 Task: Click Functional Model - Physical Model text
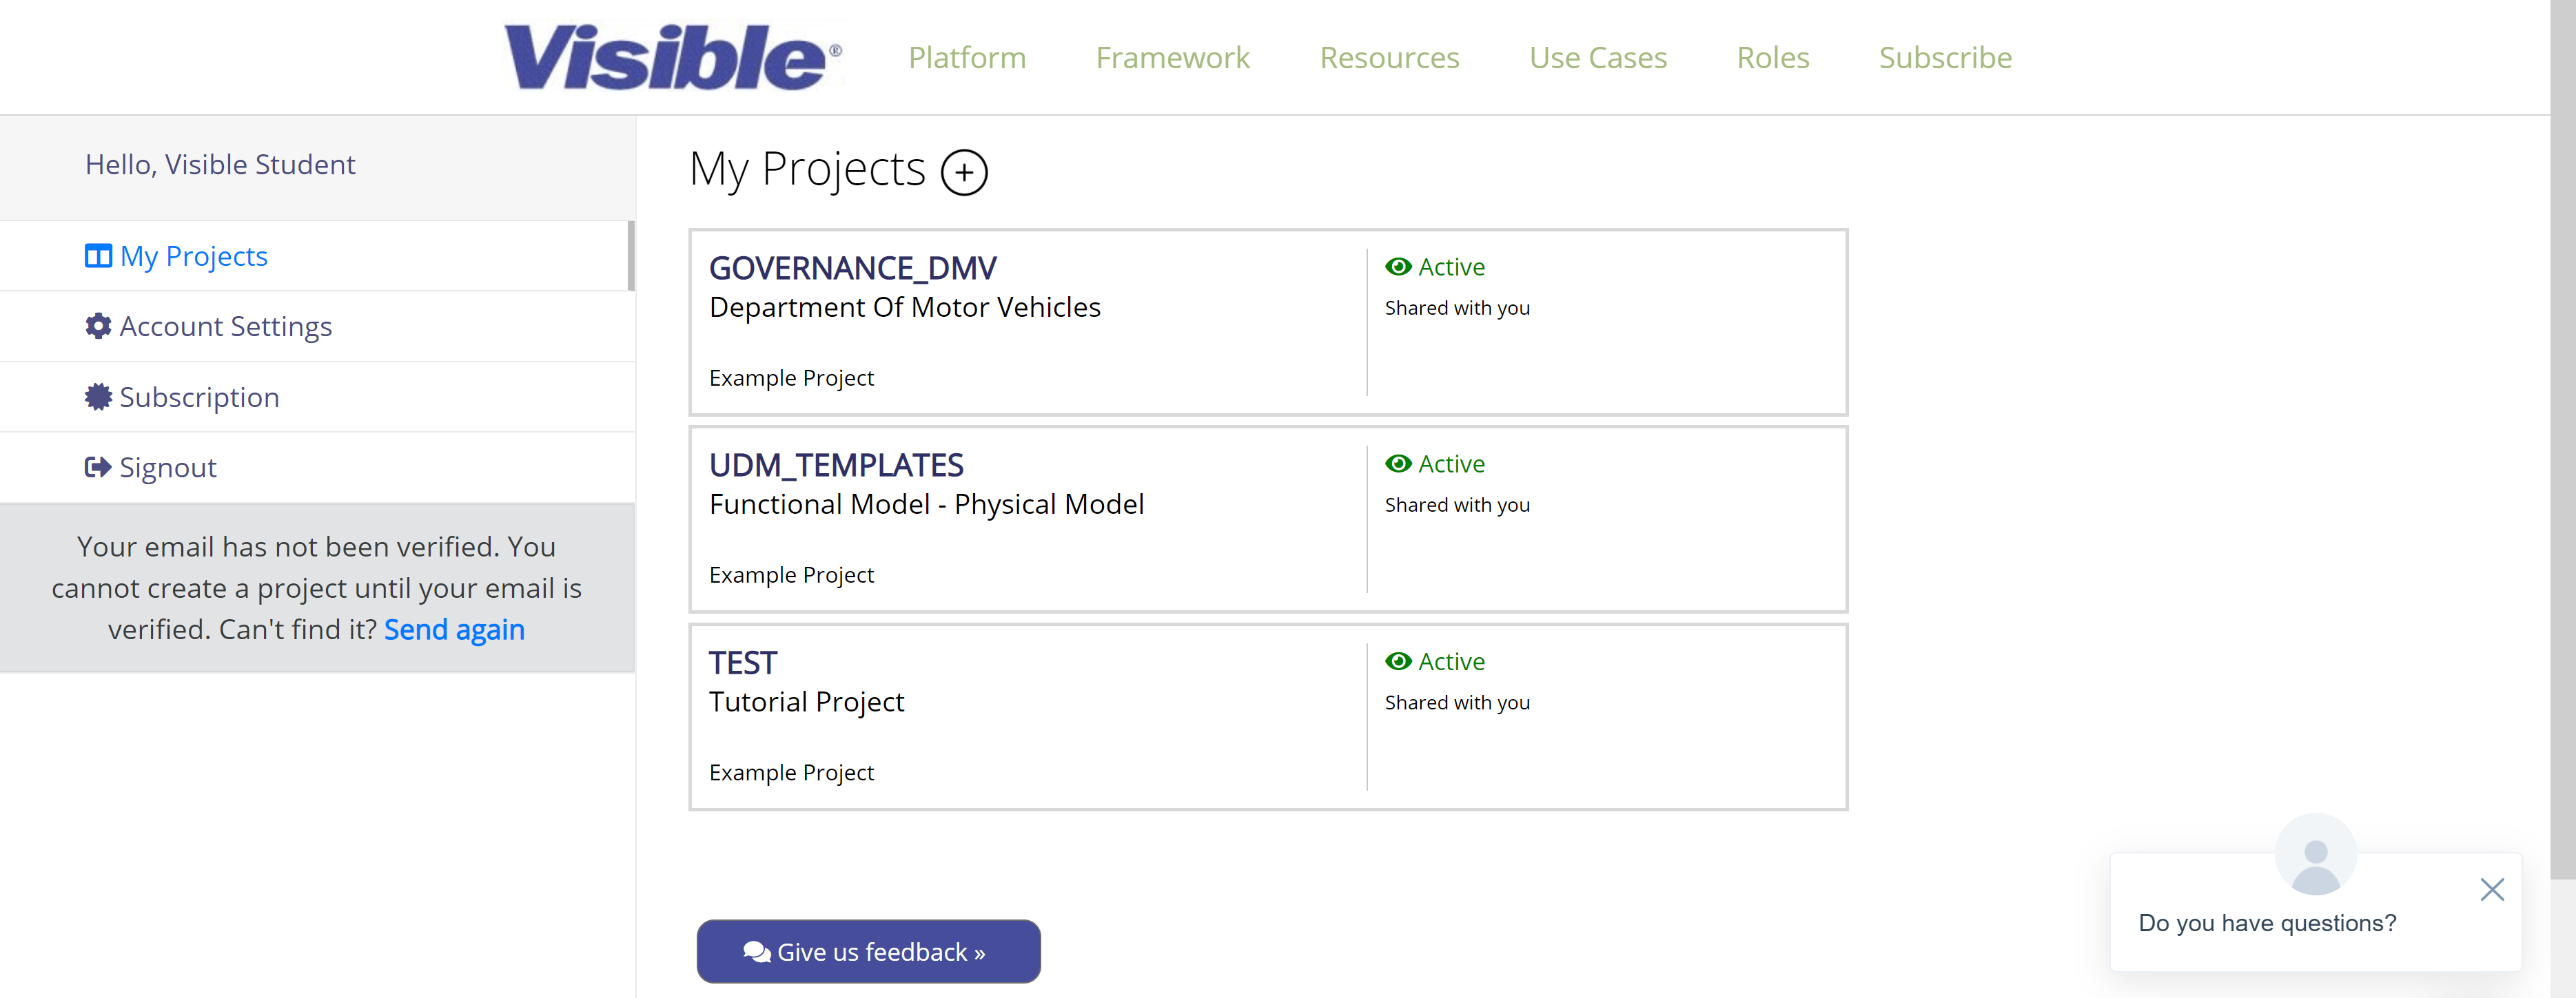[926, 504]
